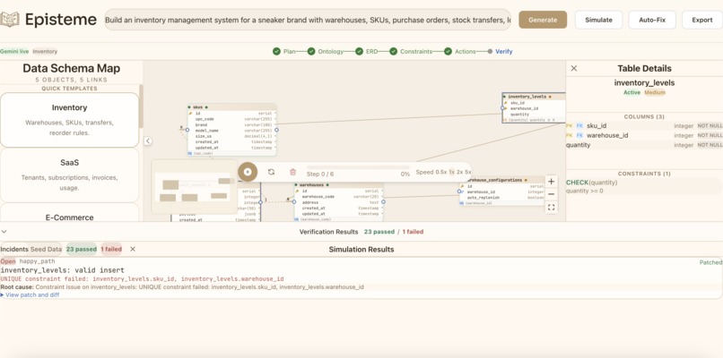
Task: Click the 1 failed count in Verification Results
Action: pyautogui.click(x=413, y=232)
